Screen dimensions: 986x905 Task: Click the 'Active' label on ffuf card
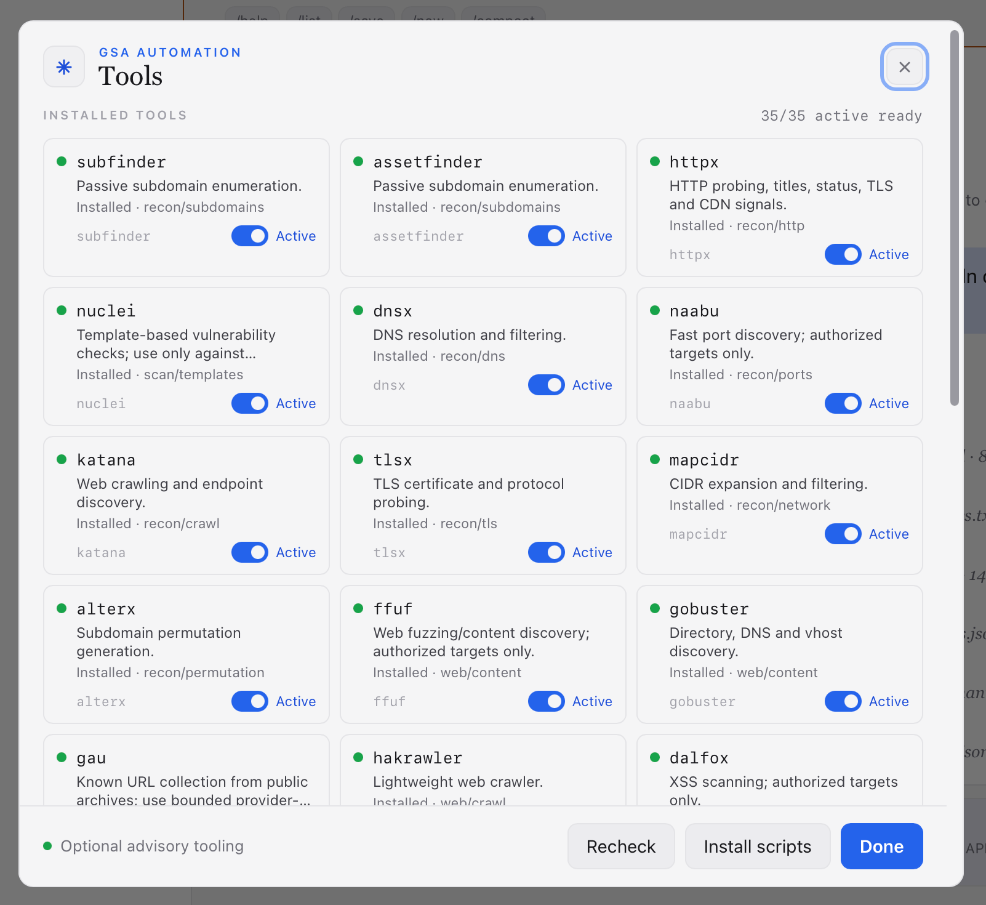tap(592, 701)
